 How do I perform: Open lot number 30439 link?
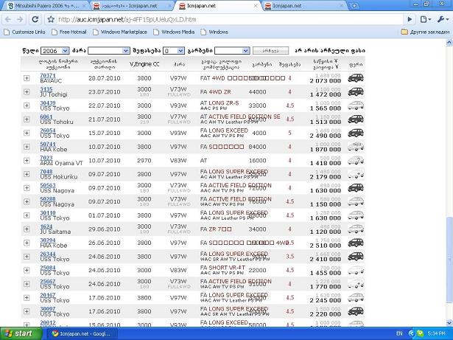[48, 103]
